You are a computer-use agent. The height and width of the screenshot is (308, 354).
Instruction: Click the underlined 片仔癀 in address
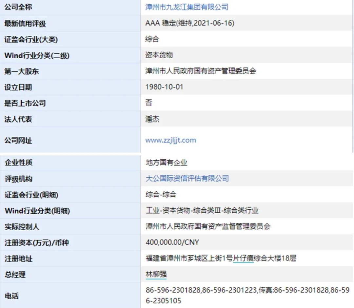pos(243,258)
